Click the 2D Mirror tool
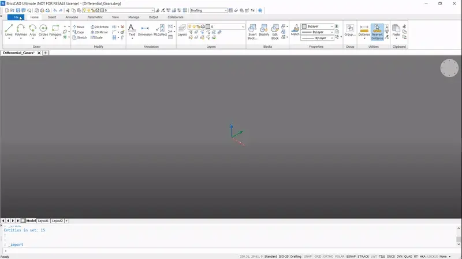This screenshot has width=462, height=259. 99,32
